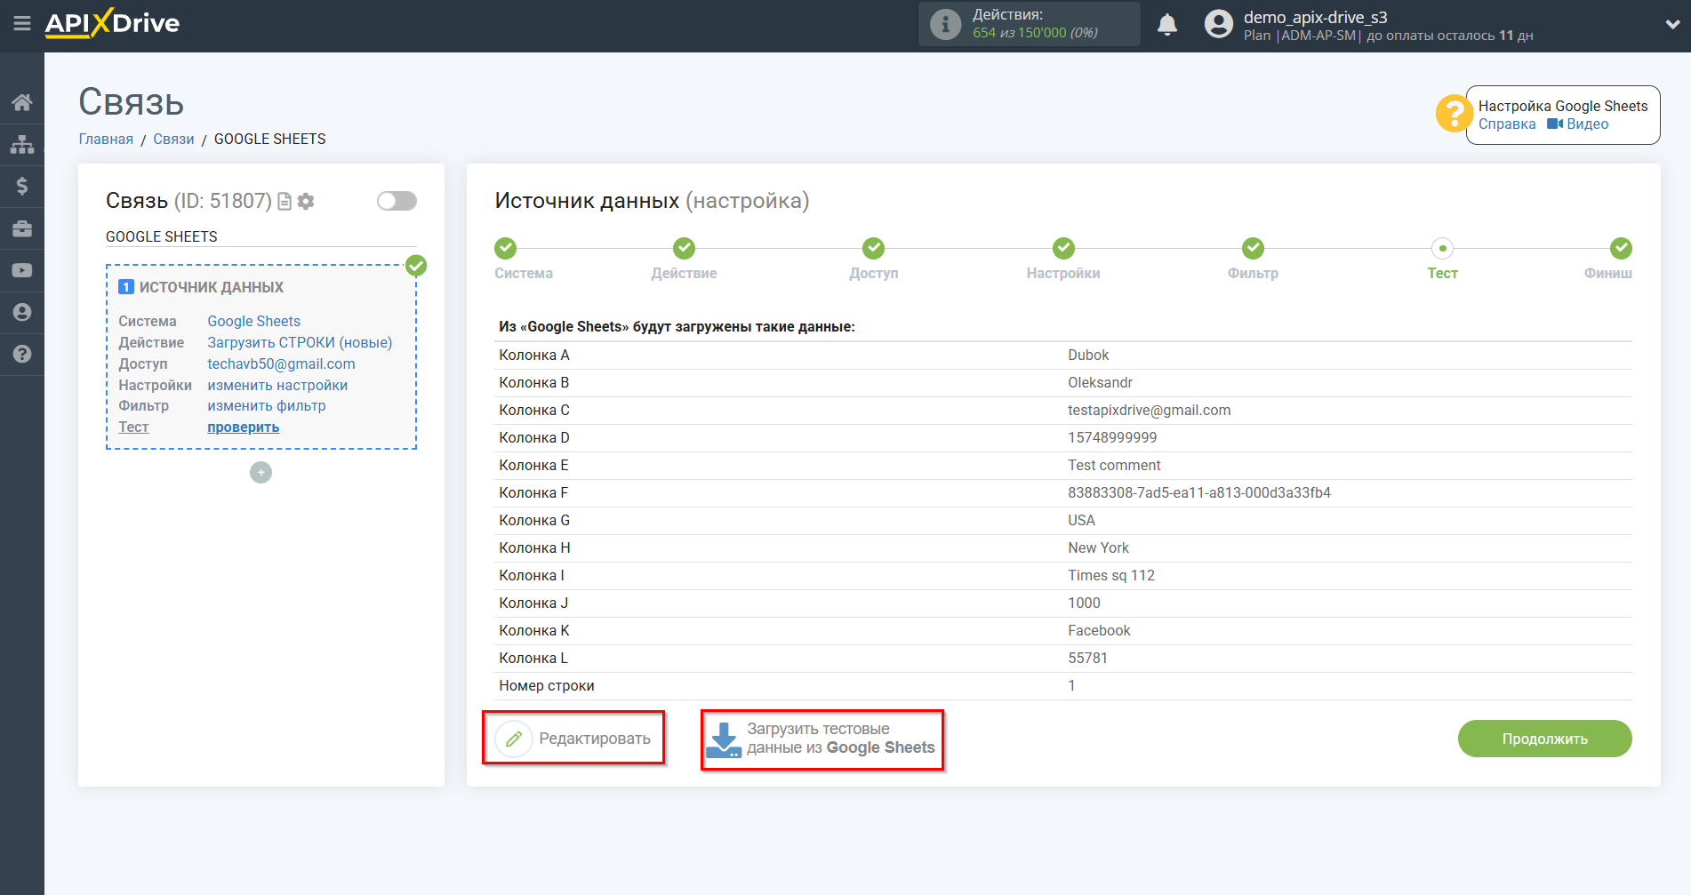Open the billing dollar sidebar icon
The height and width of the screenshot is (895, 1691).
22,186
